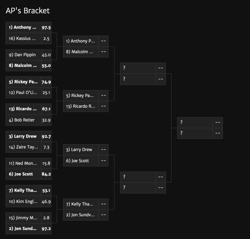Select 12) Paul O'Li... entry
This screenshot has height=239, width=250.
click(28, 93)
